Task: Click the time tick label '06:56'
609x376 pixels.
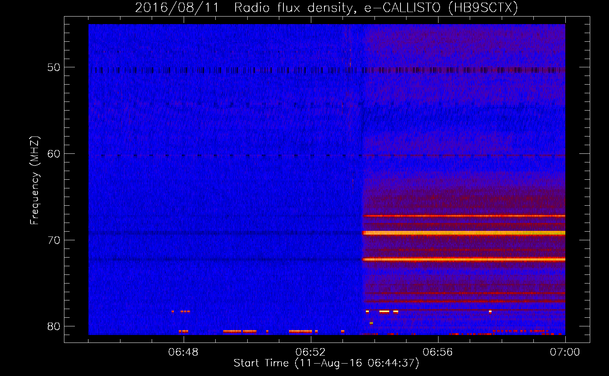Action: tap(438, 352)
